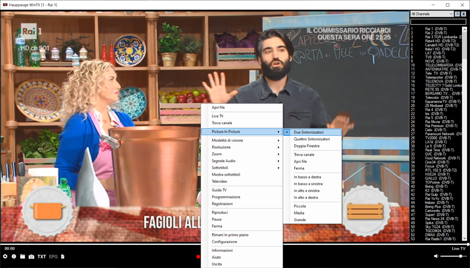Image resolution: width=470 pixels, height=268 pixels.
Task: Open the EPG guide button
Action: click(53, 257)
